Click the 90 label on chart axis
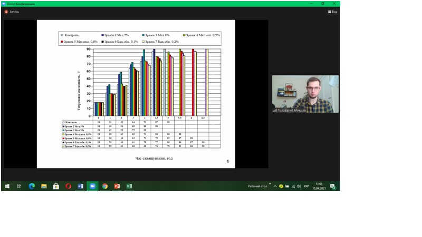422x237 pixels. [x=89, y=49]
